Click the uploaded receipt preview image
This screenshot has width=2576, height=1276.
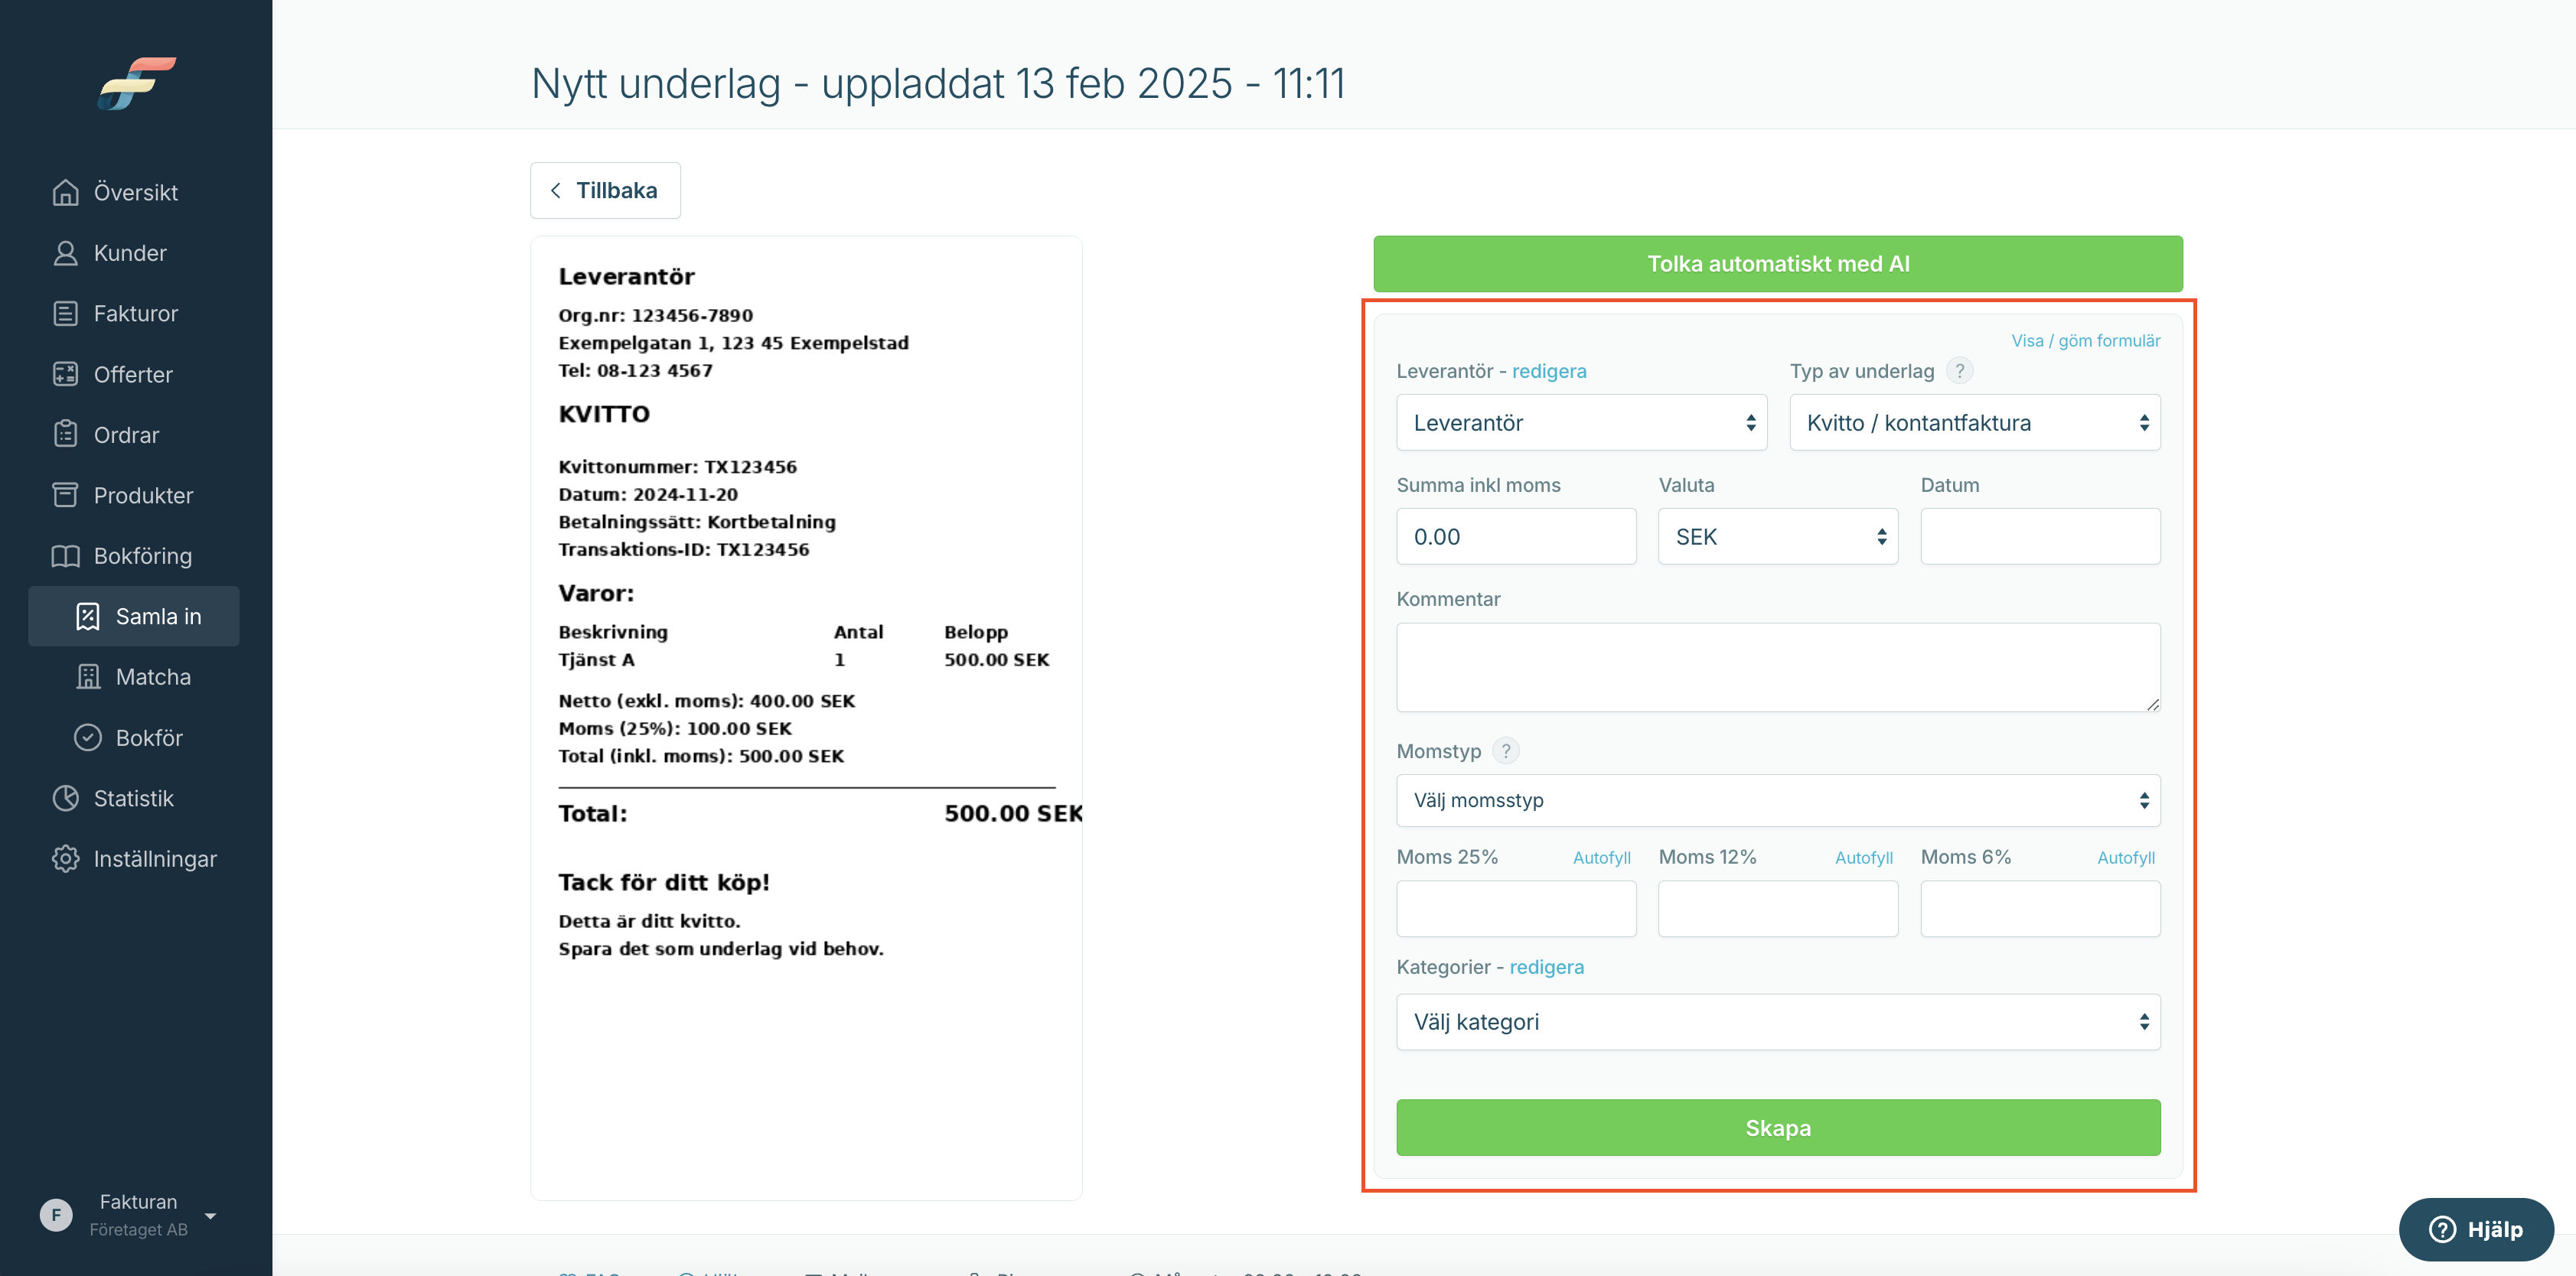coord(806,718)
